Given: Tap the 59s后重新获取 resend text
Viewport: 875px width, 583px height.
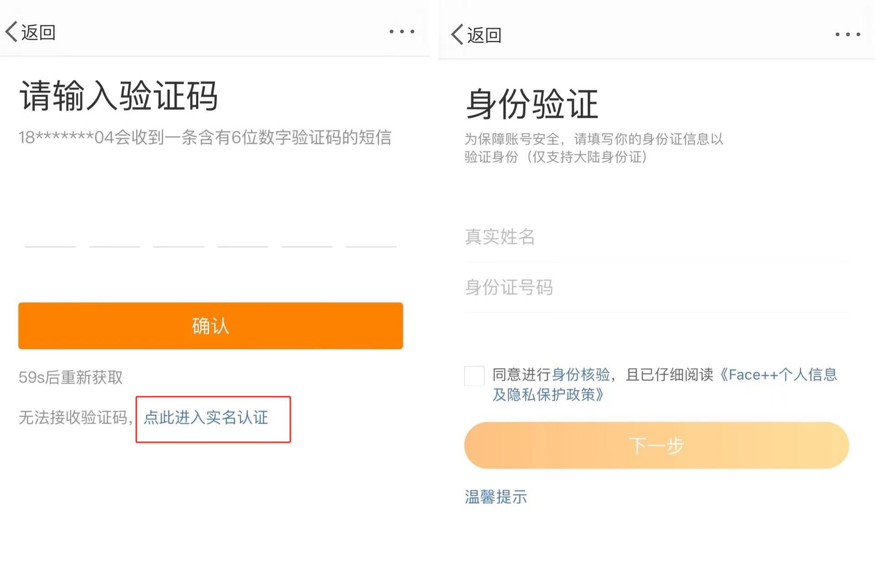Looking at the screenshot, I should (x=71, y=377).
